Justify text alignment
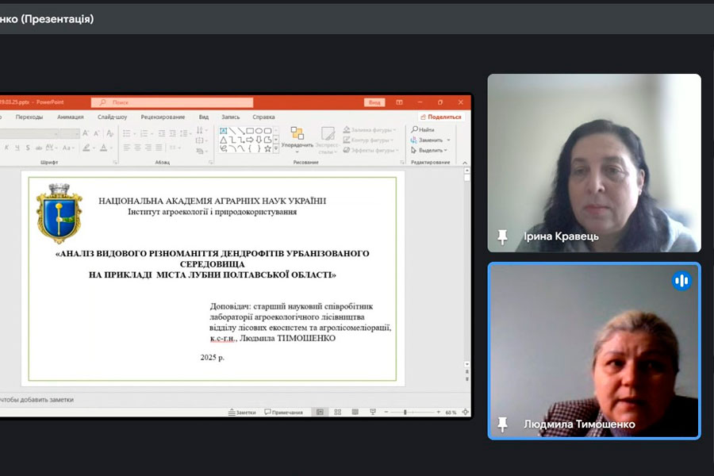 (159, 148)
